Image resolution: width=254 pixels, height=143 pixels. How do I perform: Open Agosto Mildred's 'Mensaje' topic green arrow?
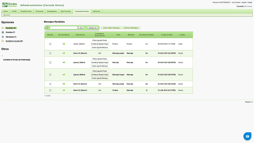pyautogui.click(x=64, y=62)
